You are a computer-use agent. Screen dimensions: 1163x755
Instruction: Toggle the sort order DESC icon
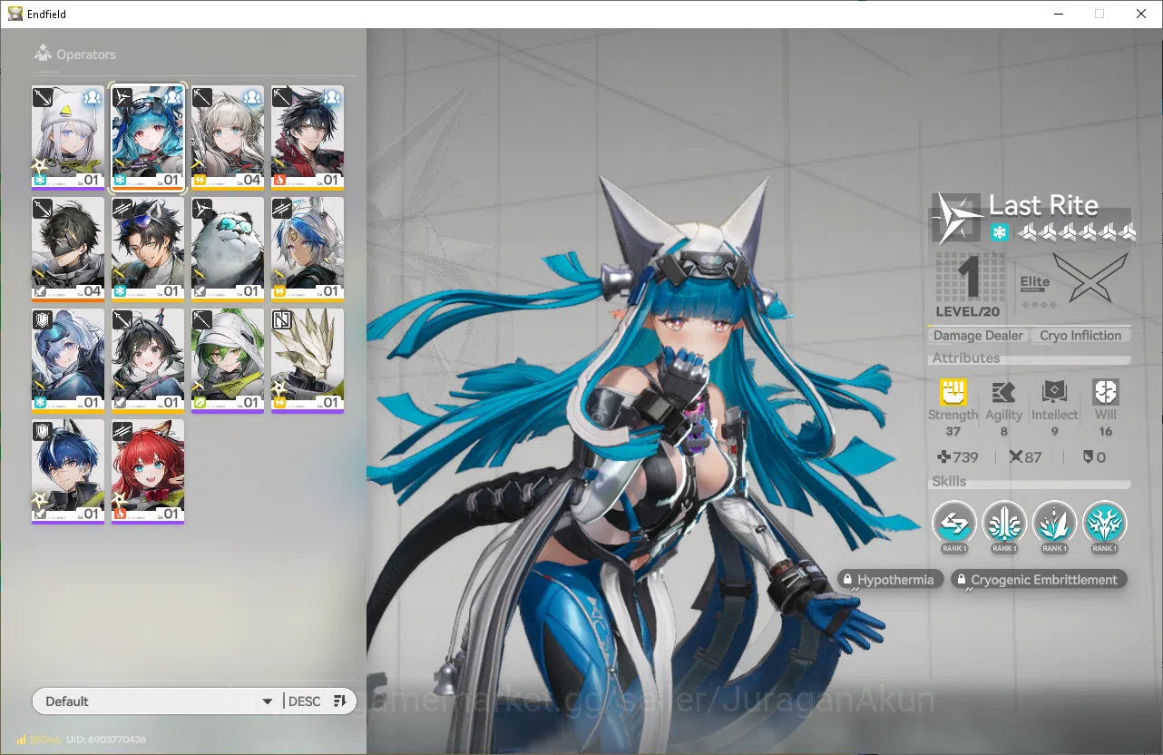(x=340, y=701)
